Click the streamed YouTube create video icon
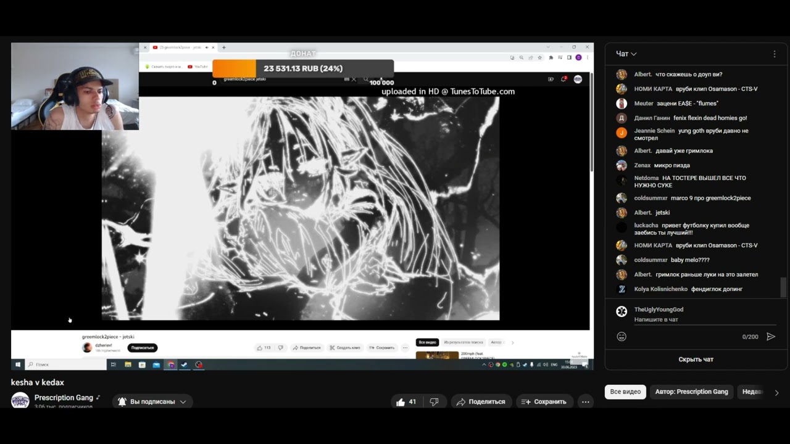Image resolution: width=790 pixels, height=444 pixels. (551, 79)
